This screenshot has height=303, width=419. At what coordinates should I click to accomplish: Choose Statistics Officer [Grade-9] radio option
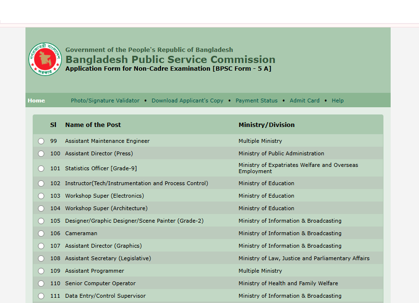pos(41,168)
